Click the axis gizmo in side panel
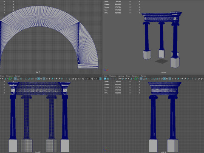 point(105,149)
